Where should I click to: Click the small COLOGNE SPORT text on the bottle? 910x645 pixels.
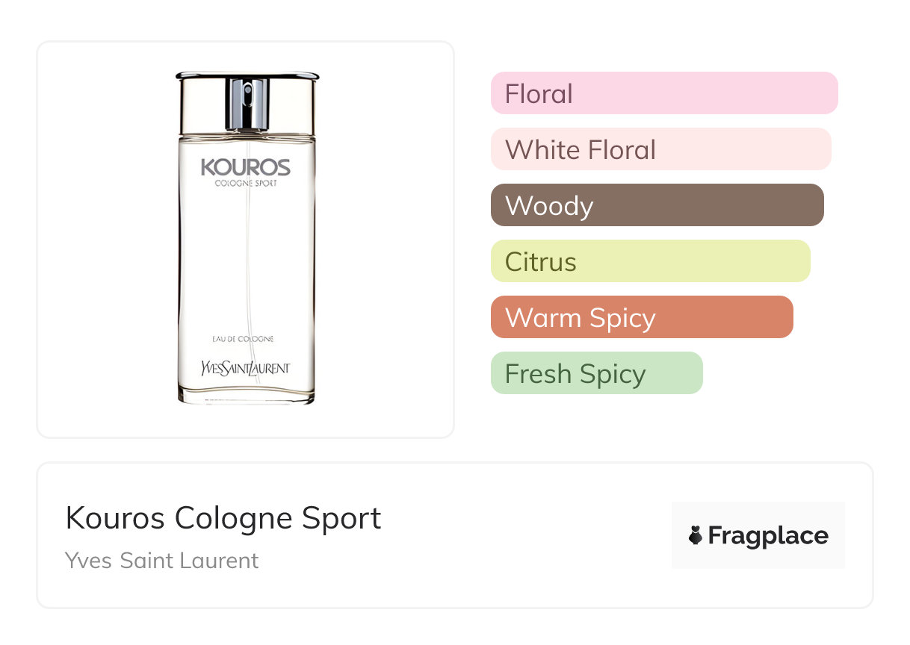245,184
